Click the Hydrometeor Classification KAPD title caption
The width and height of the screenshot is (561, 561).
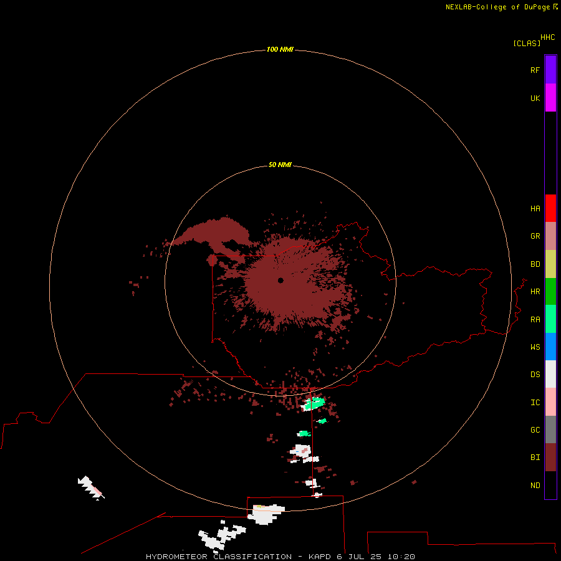(x=280, y=557)
